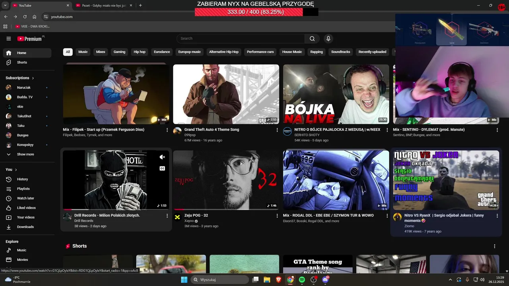This screenshot has width=509, height=286.
Task: Show hidden system tray icons
Action: pyautogui.click(x=450, y=280)
